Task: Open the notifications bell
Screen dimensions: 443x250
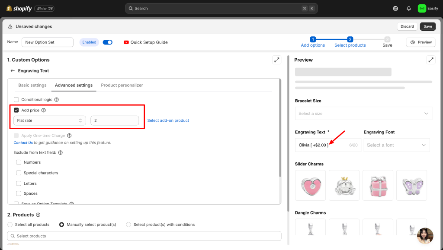Action: (409, 8)
